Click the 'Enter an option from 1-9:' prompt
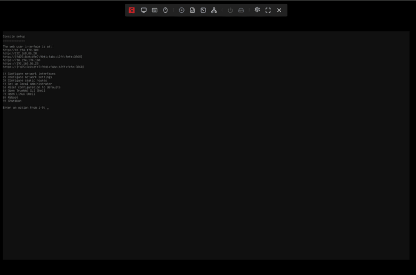The width and height of the screenshot is (416, 275). (24, 108)
